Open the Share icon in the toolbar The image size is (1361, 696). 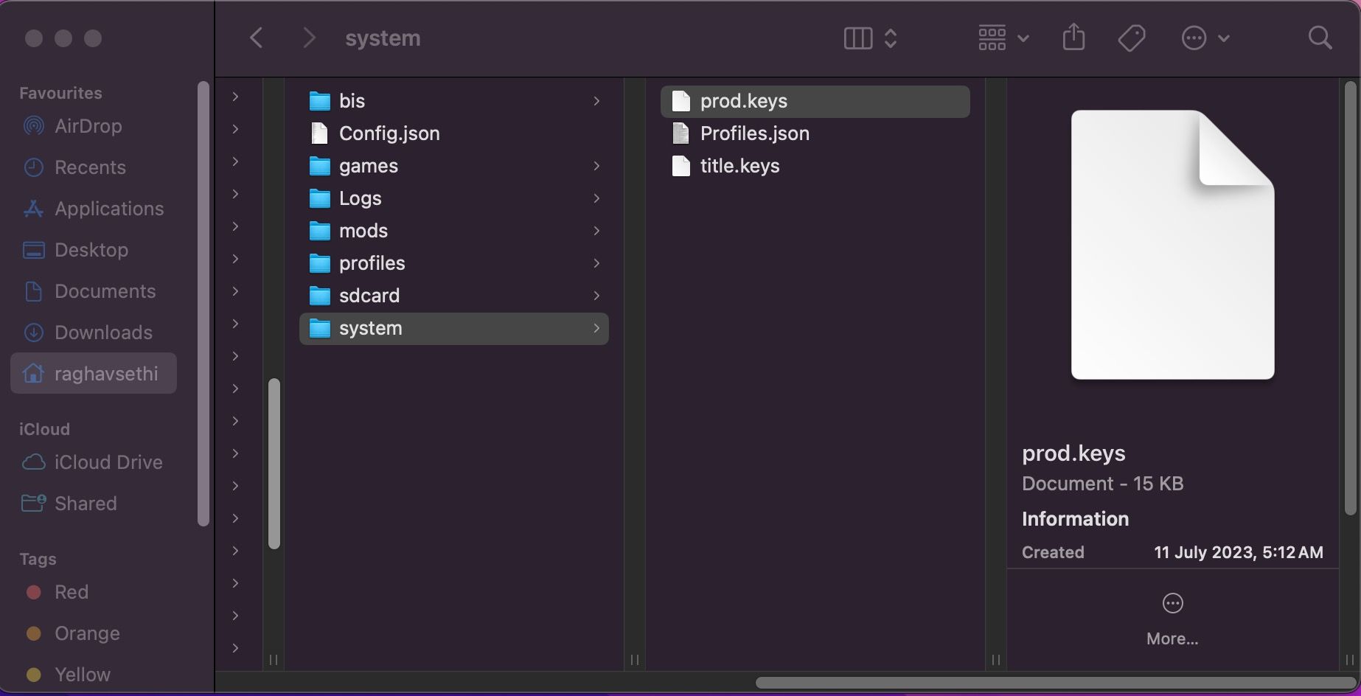(x=1074, y=37)
